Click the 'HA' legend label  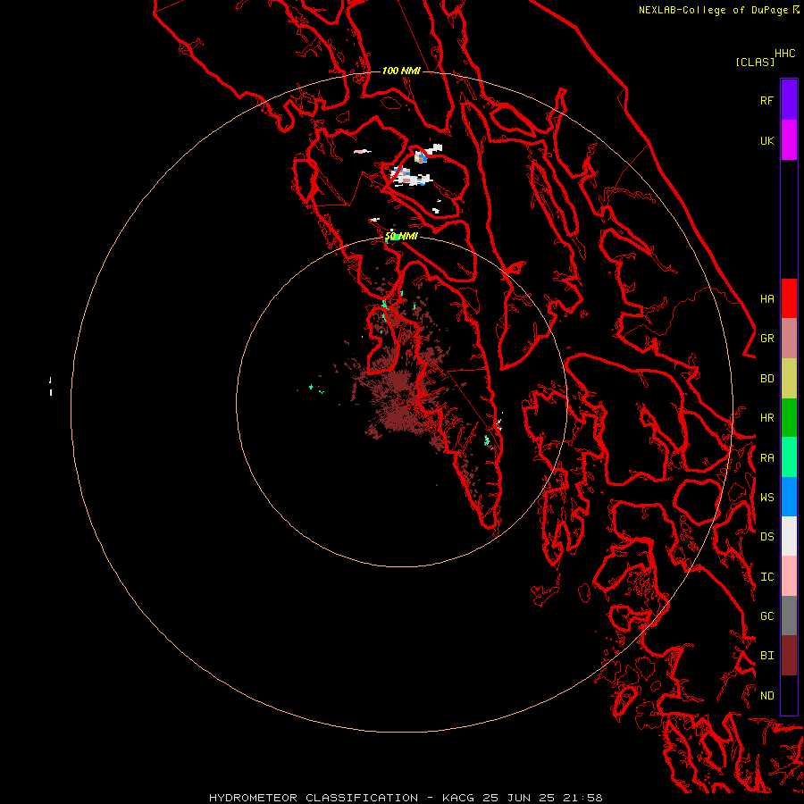(x=766, y=299)
